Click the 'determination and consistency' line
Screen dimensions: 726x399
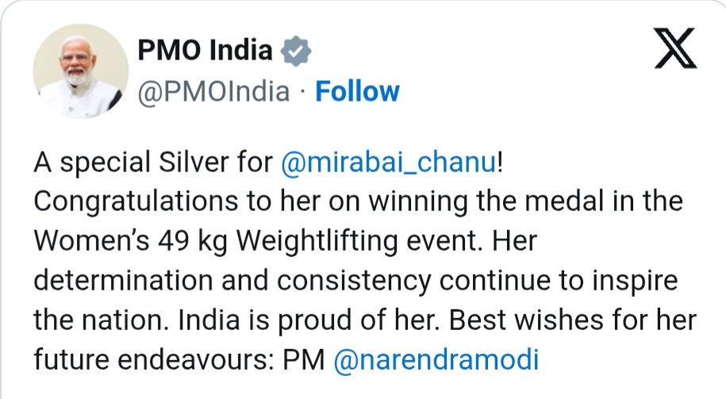click(x=232, y=281)
